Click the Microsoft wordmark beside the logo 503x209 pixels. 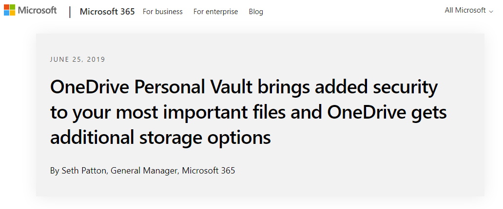[x=37, y=10]
